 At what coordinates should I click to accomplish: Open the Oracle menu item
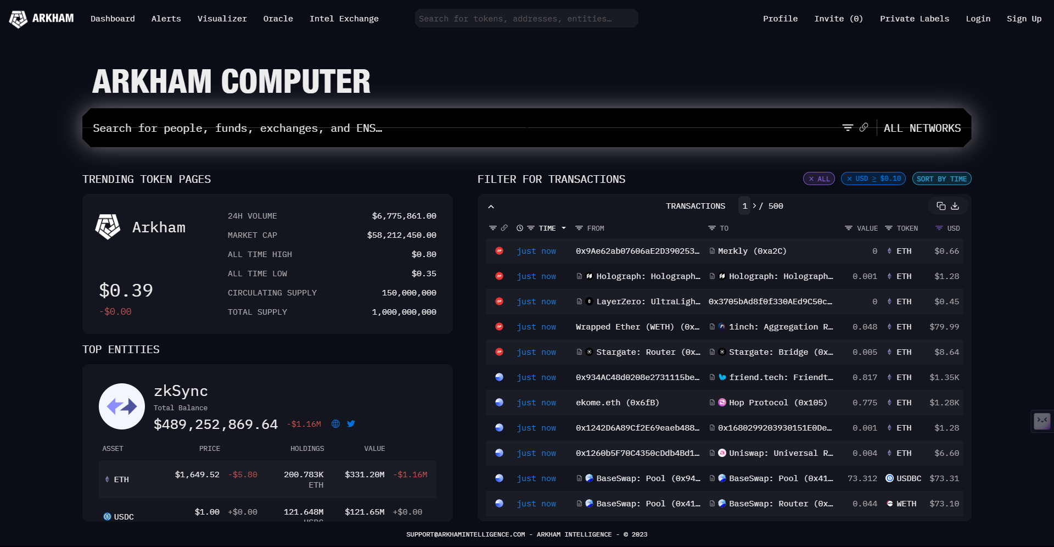(278, 19)
